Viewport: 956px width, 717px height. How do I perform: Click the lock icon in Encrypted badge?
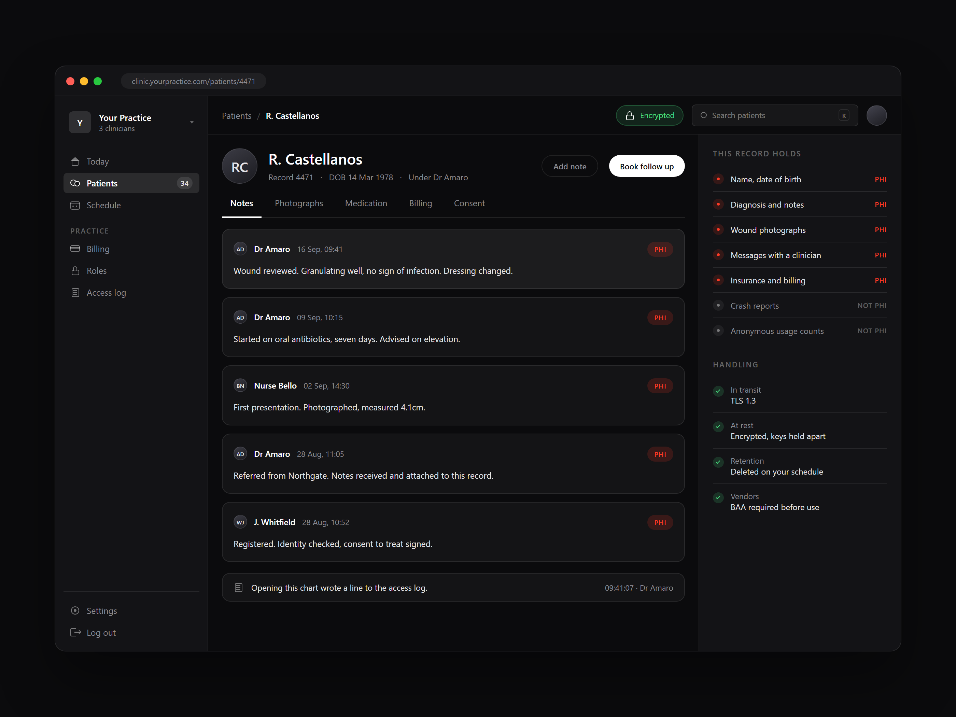[x=630, y=115]
